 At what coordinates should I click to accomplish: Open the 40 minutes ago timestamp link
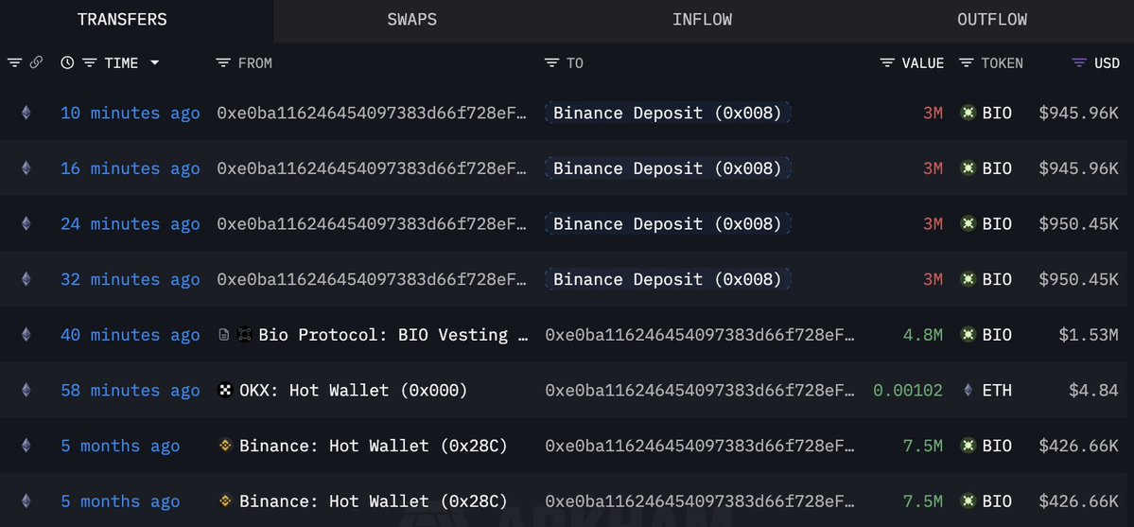tap(131, 335)
